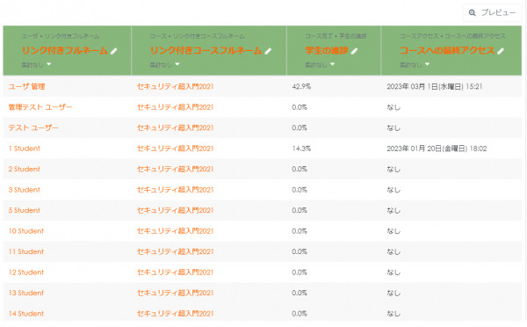Click the テスト ユーザー name link
Screen dimensions: 527x327
tap(33, 127)
